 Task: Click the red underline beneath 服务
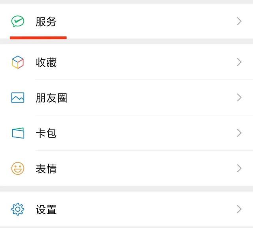point(38,38)
